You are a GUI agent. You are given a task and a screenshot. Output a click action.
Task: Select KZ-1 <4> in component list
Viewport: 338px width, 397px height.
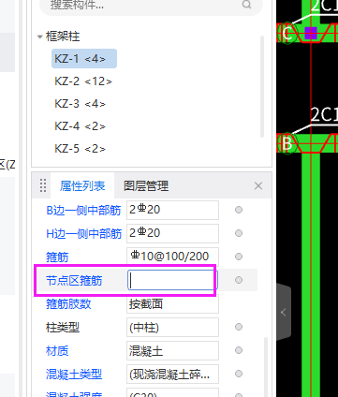pyautogui.click(x=84, y=59)
